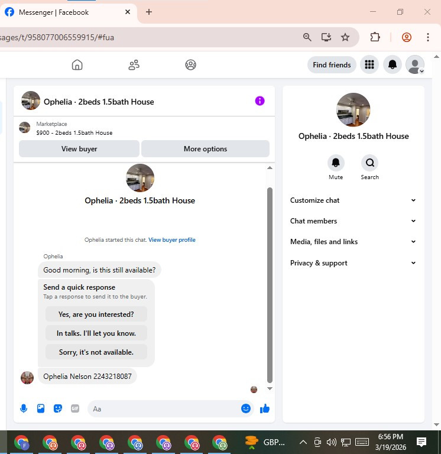Open the emoji picker in message box
The height and width of the screenshot is (454, 441).
coord(246,408)
